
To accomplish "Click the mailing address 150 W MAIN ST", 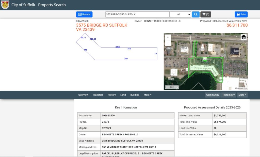I will 129,147.
